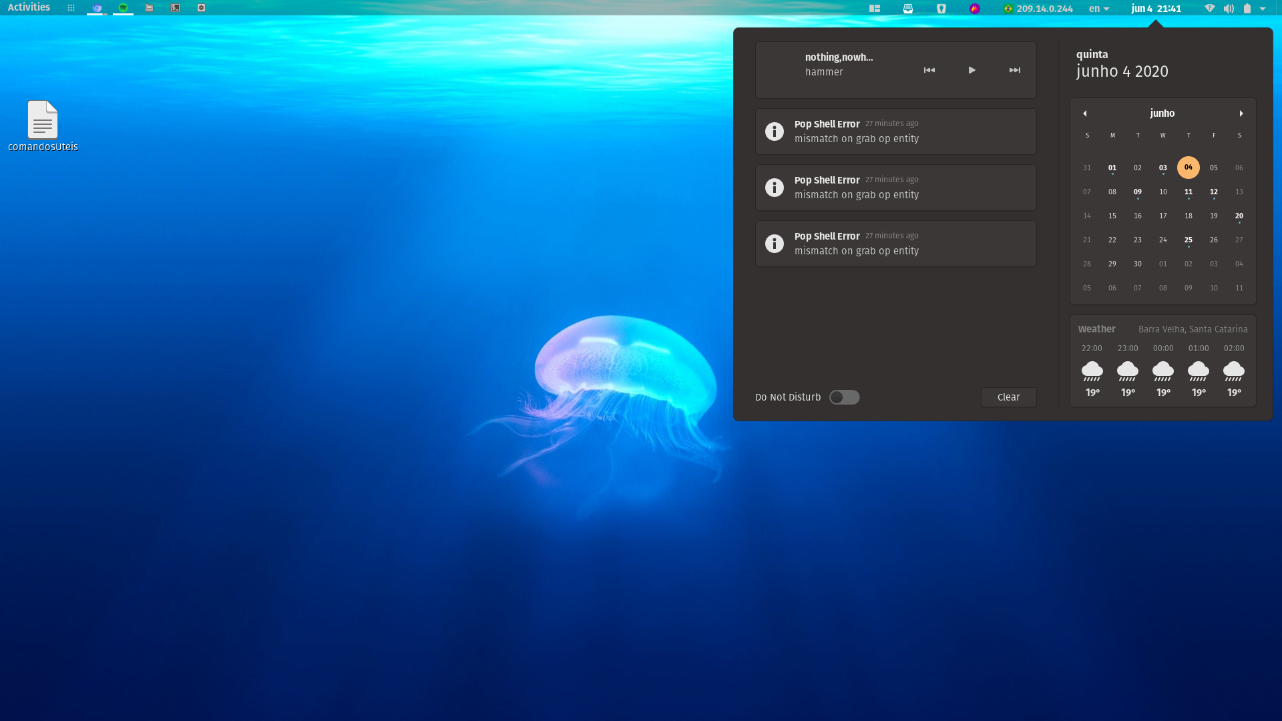
Task: Select June 15 in the calendar
Action: coord(1112,216)
